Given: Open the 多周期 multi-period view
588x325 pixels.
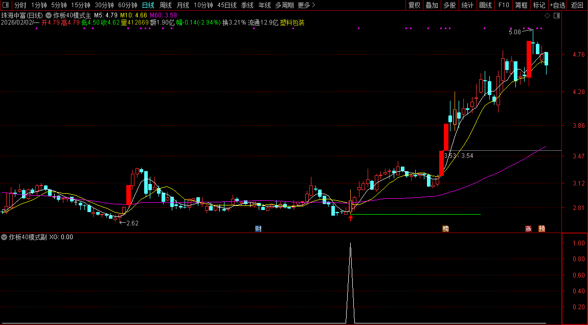Looking at the screenshot, I should 284,5.
